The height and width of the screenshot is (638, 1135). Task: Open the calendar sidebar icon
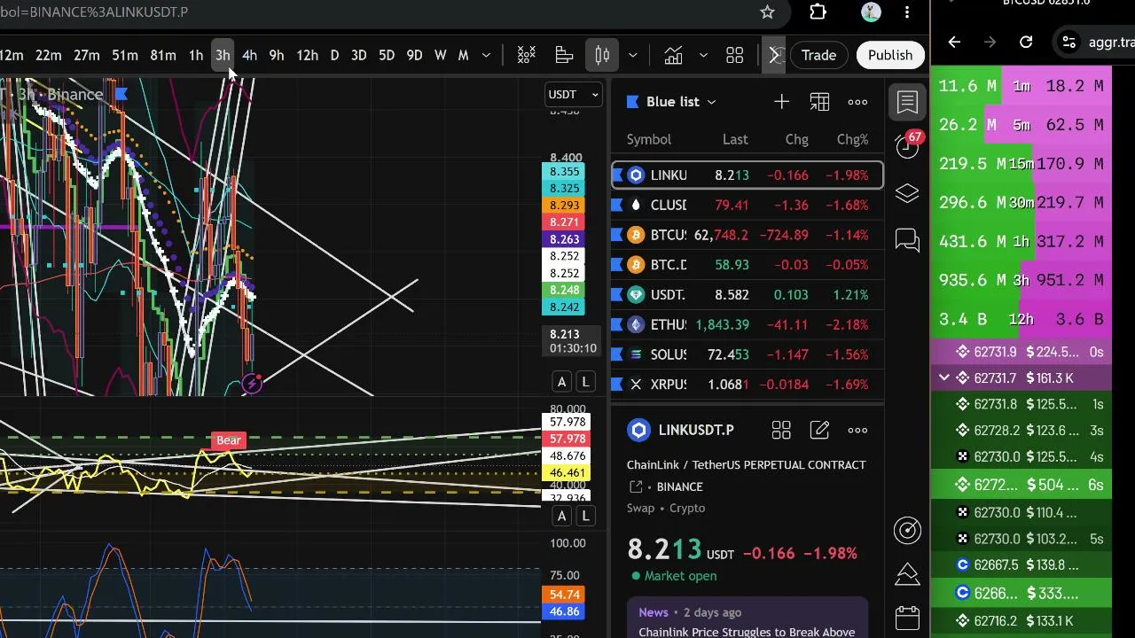[x=907, y=617]
